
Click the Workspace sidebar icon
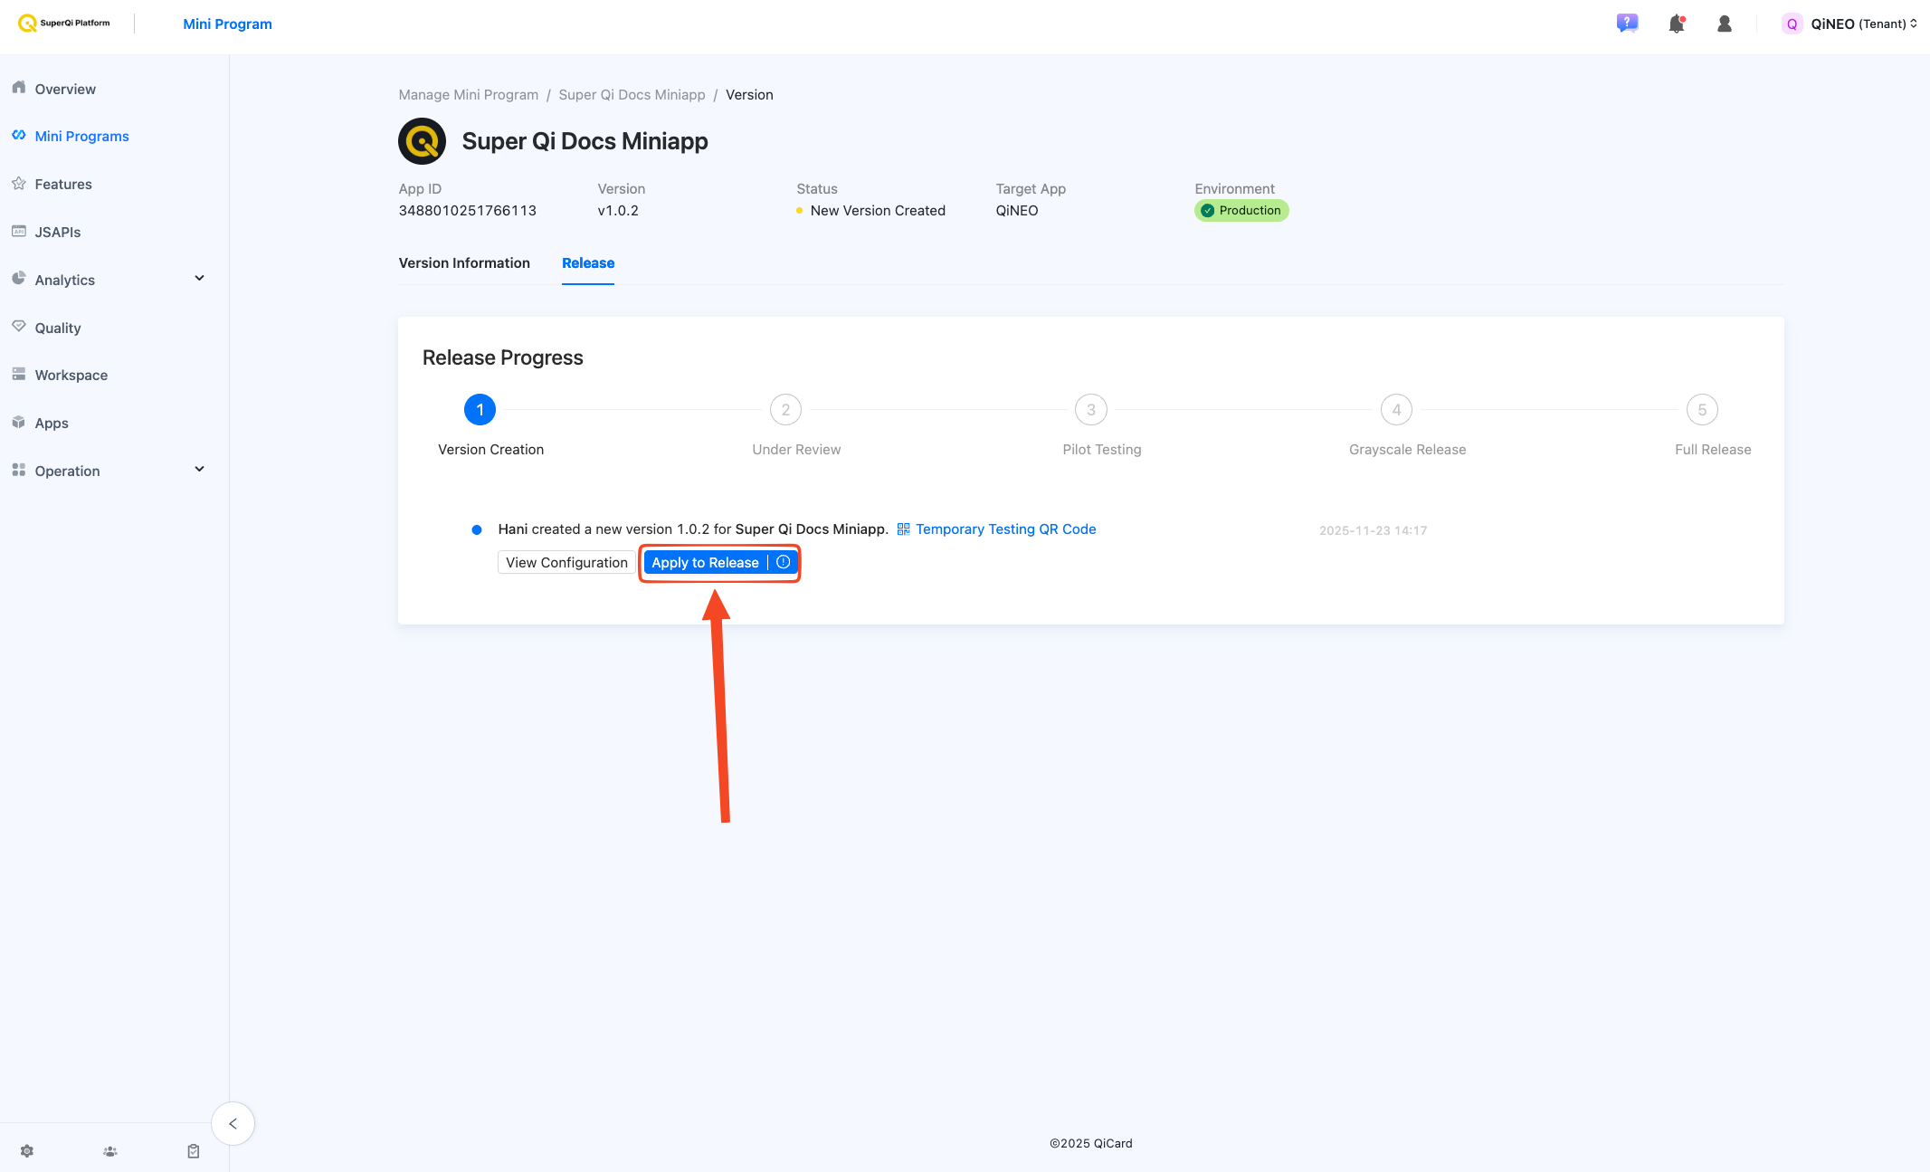point(19,374)
